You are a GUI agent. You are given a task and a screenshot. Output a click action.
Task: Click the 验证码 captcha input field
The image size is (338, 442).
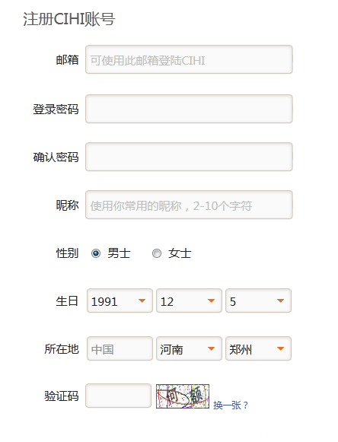(118, 396)
